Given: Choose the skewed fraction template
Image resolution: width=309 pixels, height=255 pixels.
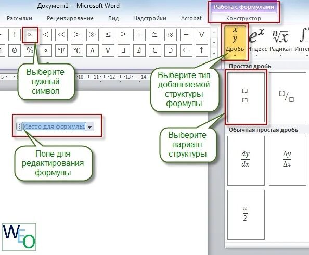Looking at the screenshot, I should [x=288, y=97].
